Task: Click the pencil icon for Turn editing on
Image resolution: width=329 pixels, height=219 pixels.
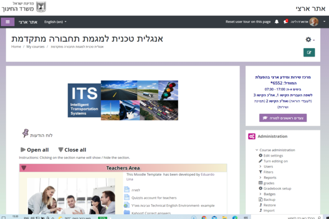Action: 260,161
